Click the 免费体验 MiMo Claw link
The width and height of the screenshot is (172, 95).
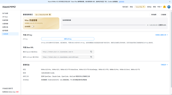[x=10, y=92]
